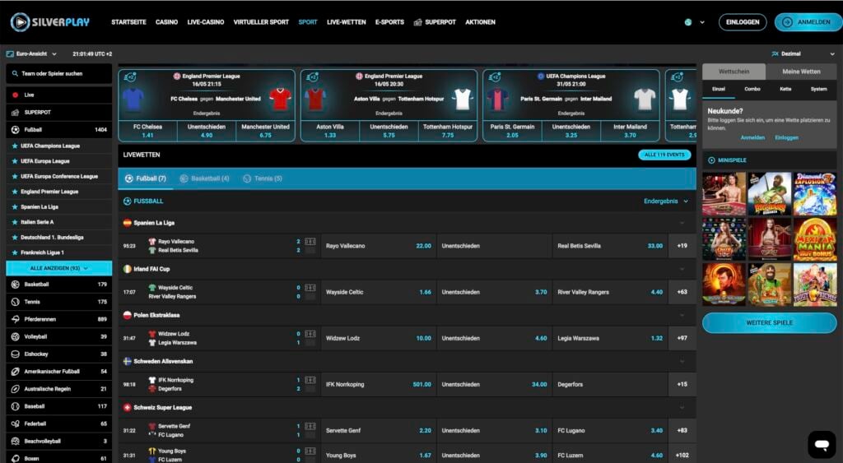Click the WEITERE SPIELE button
The height and width of the screenshot is (463, 843).
pos(770,323)
